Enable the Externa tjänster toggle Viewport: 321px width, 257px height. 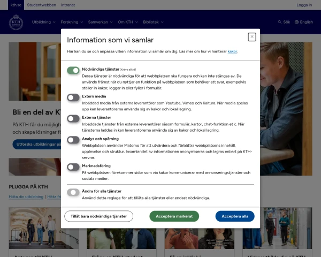coord(73,118)
